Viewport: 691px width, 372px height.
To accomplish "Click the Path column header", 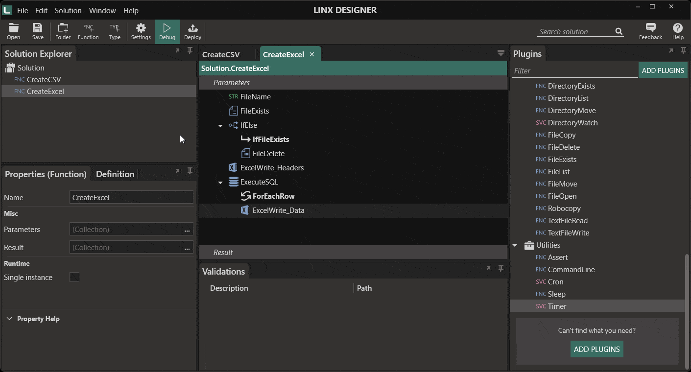I will (364, 288).
